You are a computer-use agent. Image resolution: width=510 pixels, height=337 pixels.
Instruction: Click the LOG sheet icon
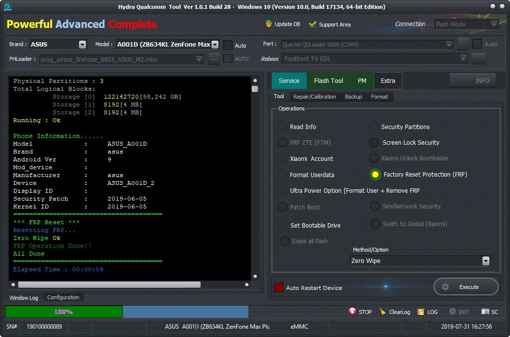pos(421,311)
